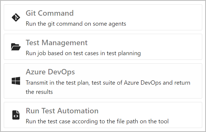
Task: Click 'Run the test case according to the file path'
Action: pyautogui.click(x=97, y=121)
